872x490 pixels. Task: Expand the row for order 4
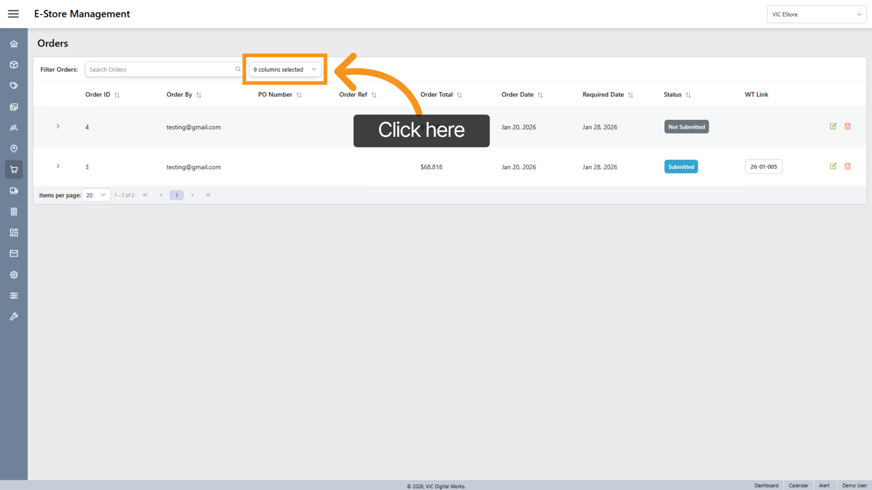coord(58,127)
